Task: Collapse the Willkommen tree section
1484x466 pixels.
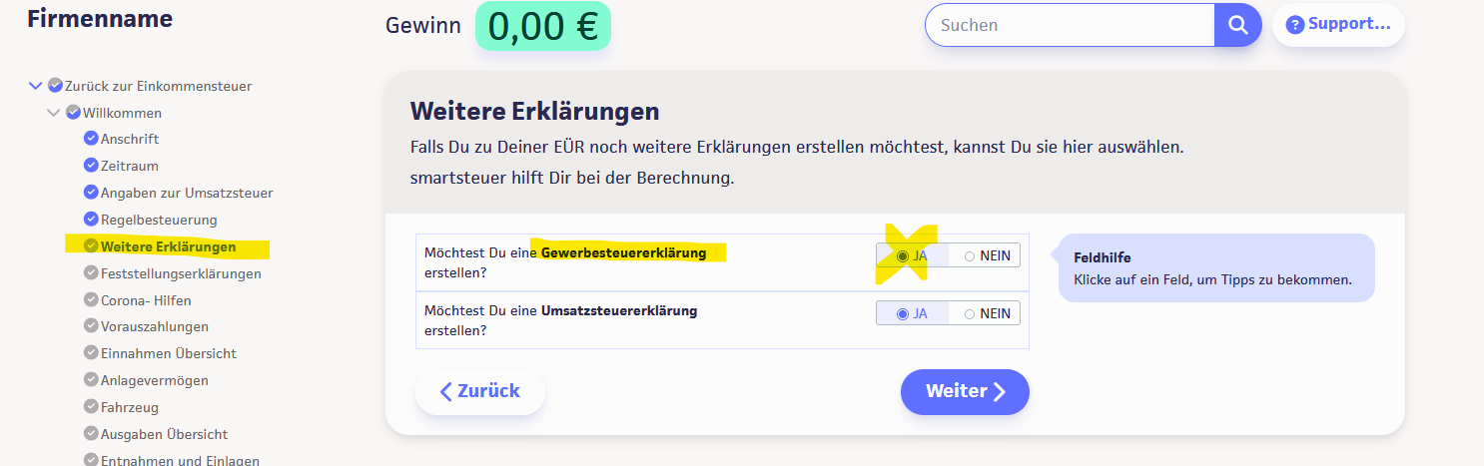Action: pyautogui.click(x=54, y=113)
